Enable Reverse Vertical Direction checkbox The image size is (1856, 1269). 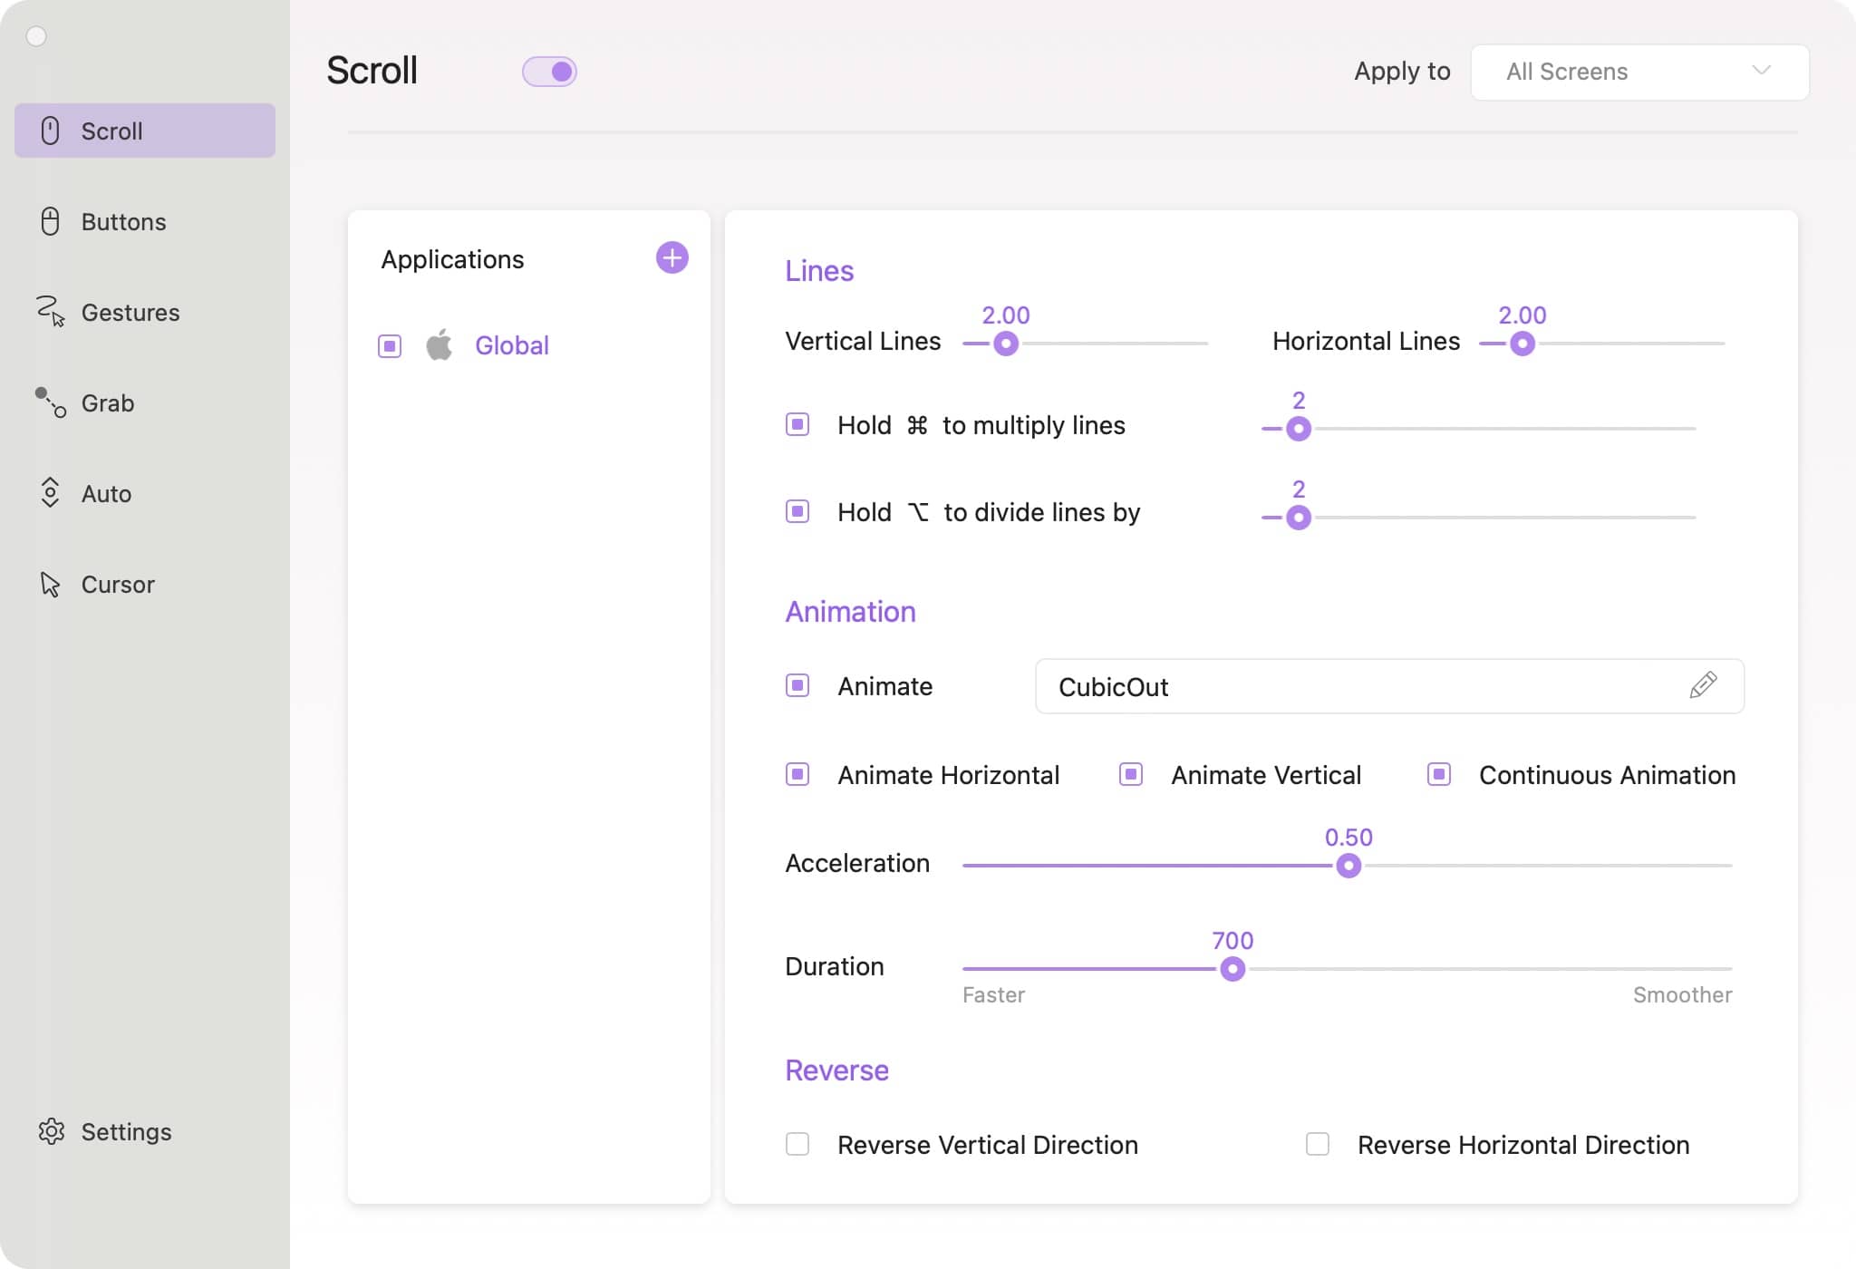point(797,1144)
